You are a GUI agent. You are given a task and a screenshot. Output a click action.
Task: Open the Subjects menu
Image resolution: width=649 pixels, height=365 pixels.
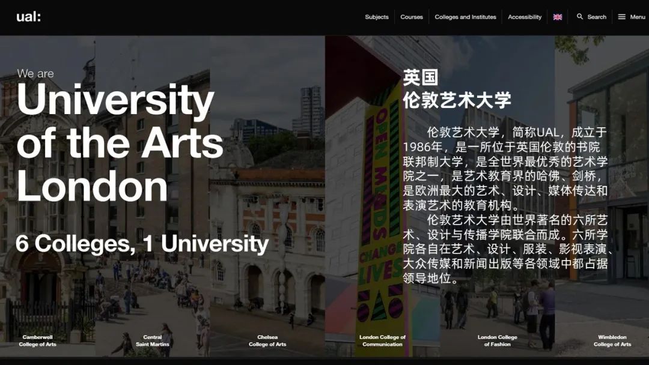coord(377,17)
